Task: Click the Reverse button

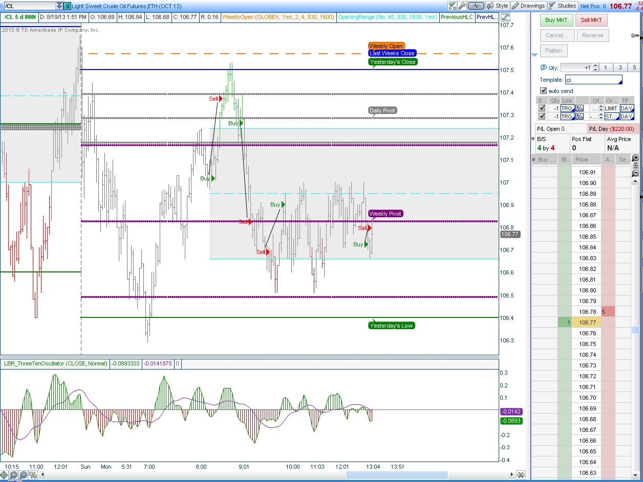Action: click(x=593, y=35)
